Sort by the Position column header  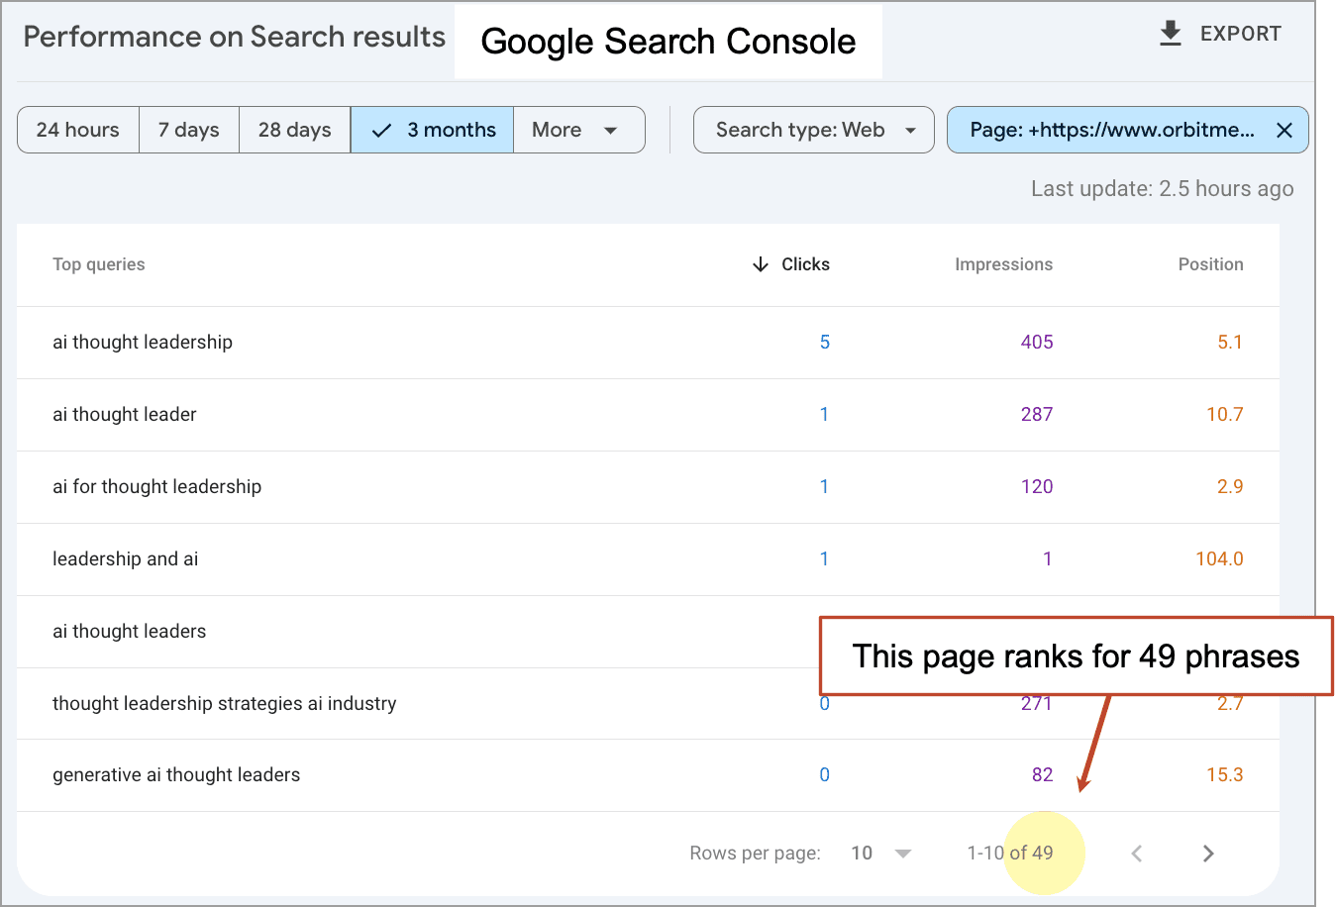tap(1210, 264)
